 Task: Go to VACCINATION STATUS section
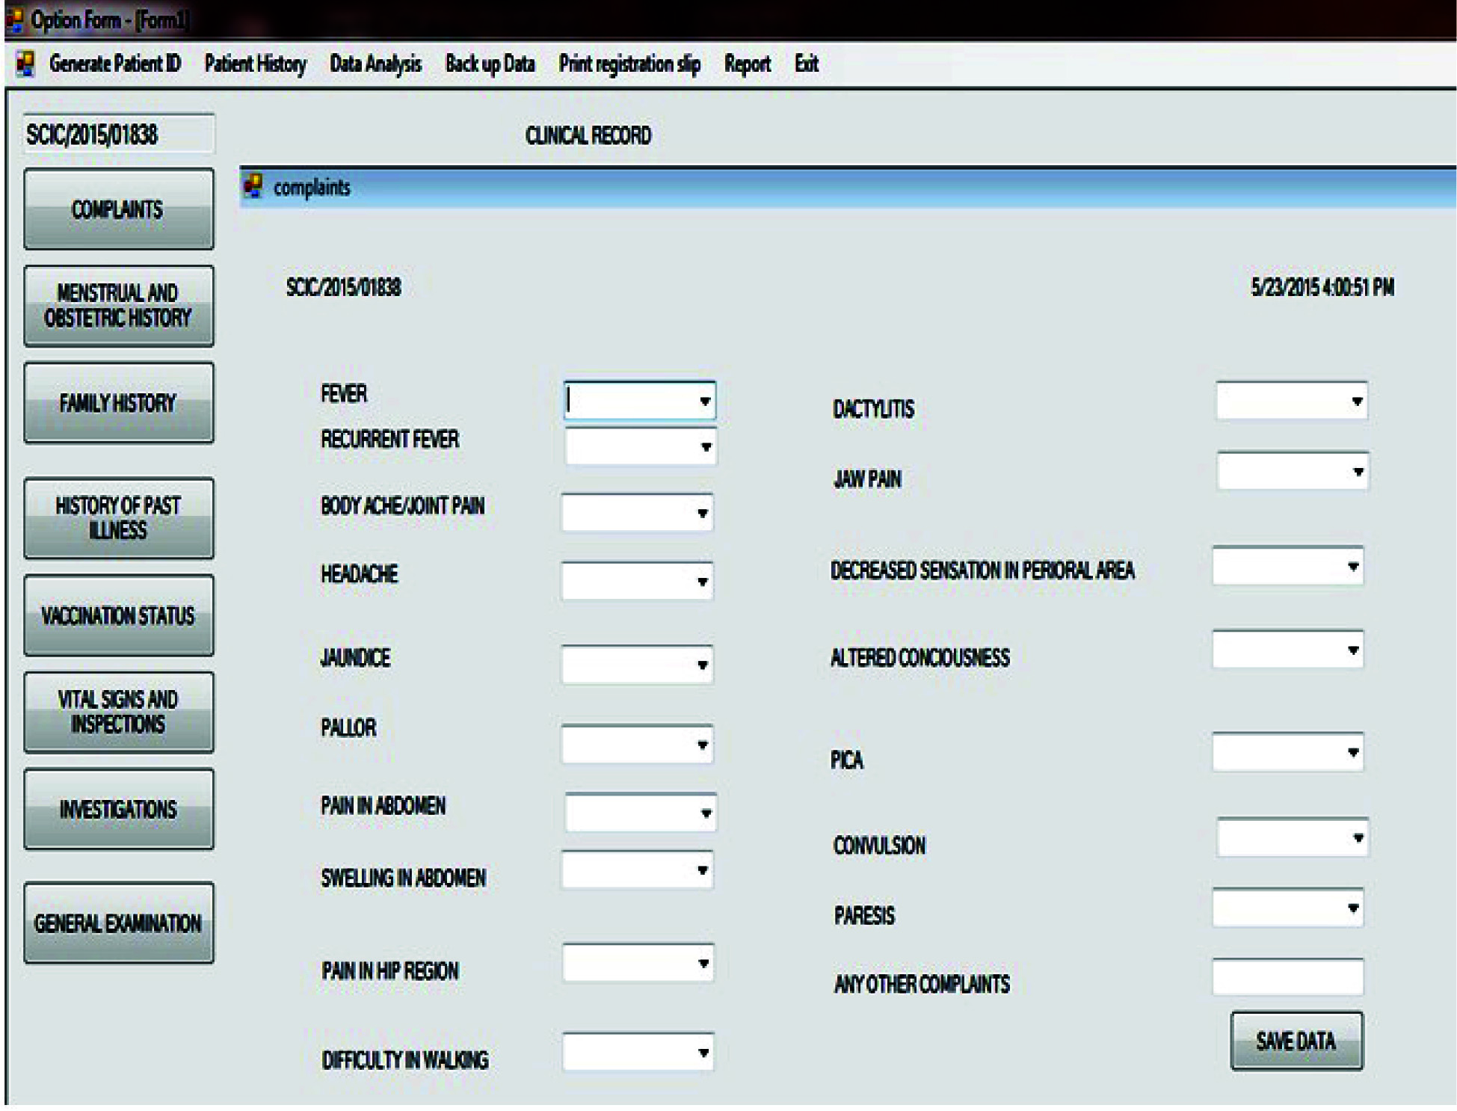click(118, 615)
